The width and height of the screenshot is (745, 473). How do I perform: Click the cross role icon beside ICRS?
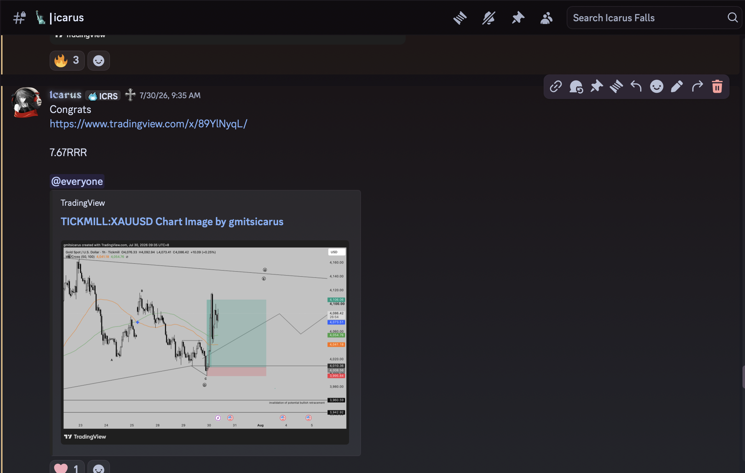click(x=130, y=95)
